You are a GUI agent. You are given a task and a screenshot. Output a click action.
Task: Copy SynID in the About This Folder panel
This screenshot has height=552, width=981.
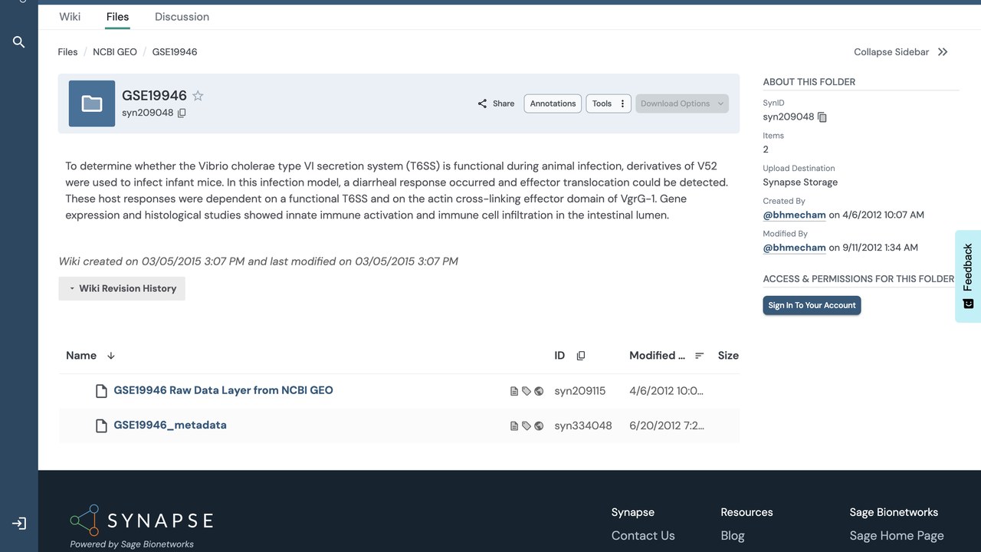pyautogui.click(x=822, y=117)
